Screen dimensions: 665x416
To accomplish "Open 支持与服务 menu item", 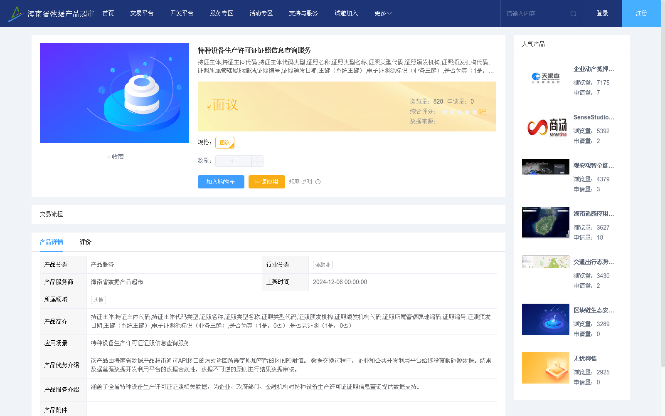I will tap(303, 13).
